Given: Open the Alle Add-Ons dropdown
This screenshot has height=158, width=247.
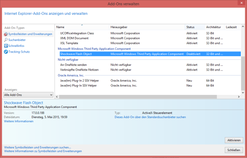Looking at the screenshot, I should click(28, 95).
